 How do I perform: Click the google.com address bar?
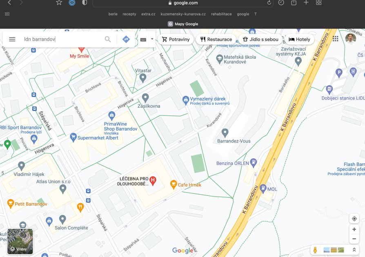coord(183,3)
